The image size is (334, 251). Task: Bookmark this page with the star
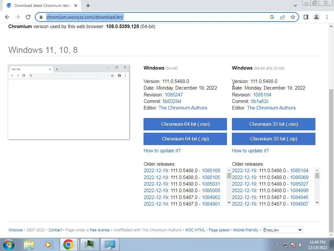[x=293, y=17]
